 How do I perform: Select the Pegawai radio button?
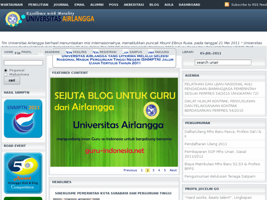pyautogui.click(x=6, y=70)
